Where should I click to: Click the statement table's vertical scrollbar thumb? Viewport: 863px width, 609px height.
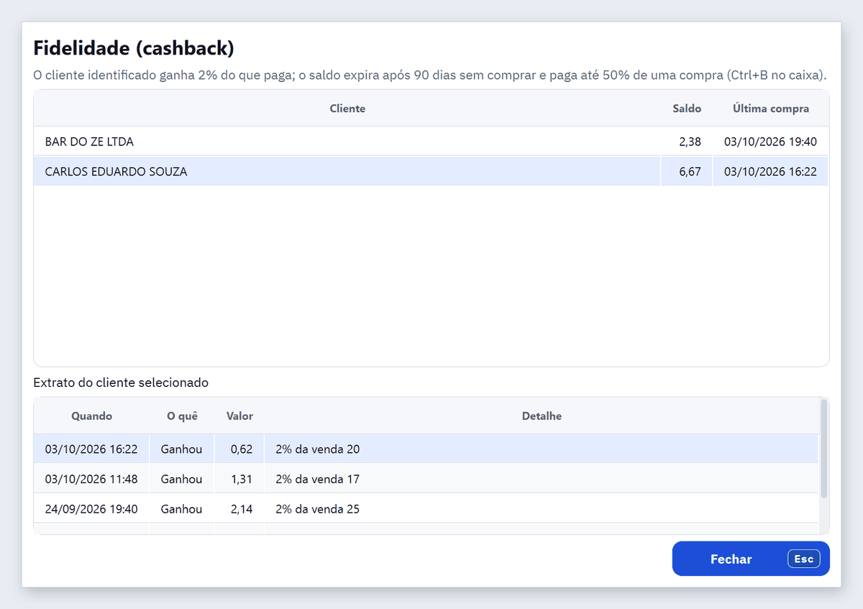click(823, 449)
